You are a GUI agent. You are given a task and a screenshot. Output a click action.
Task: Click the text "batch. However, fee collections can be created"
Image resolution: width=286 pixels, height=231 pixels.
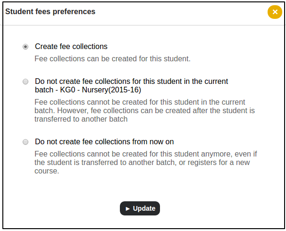117,111
